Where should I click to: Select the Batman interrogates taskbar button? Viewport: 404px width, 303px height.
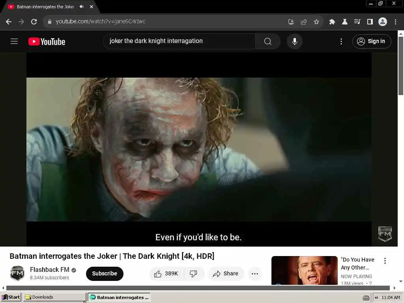pyautogui.click(x=119, y=297)
